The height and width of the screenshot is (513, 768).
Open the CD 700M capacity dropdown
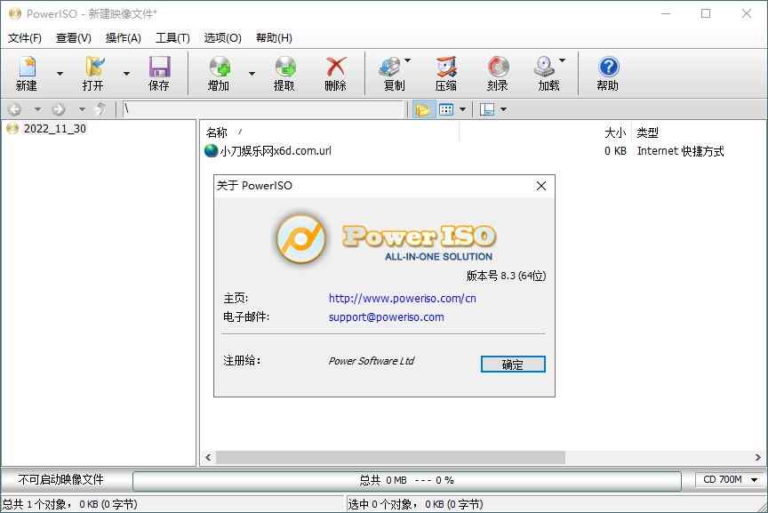[x=728, y=479]
